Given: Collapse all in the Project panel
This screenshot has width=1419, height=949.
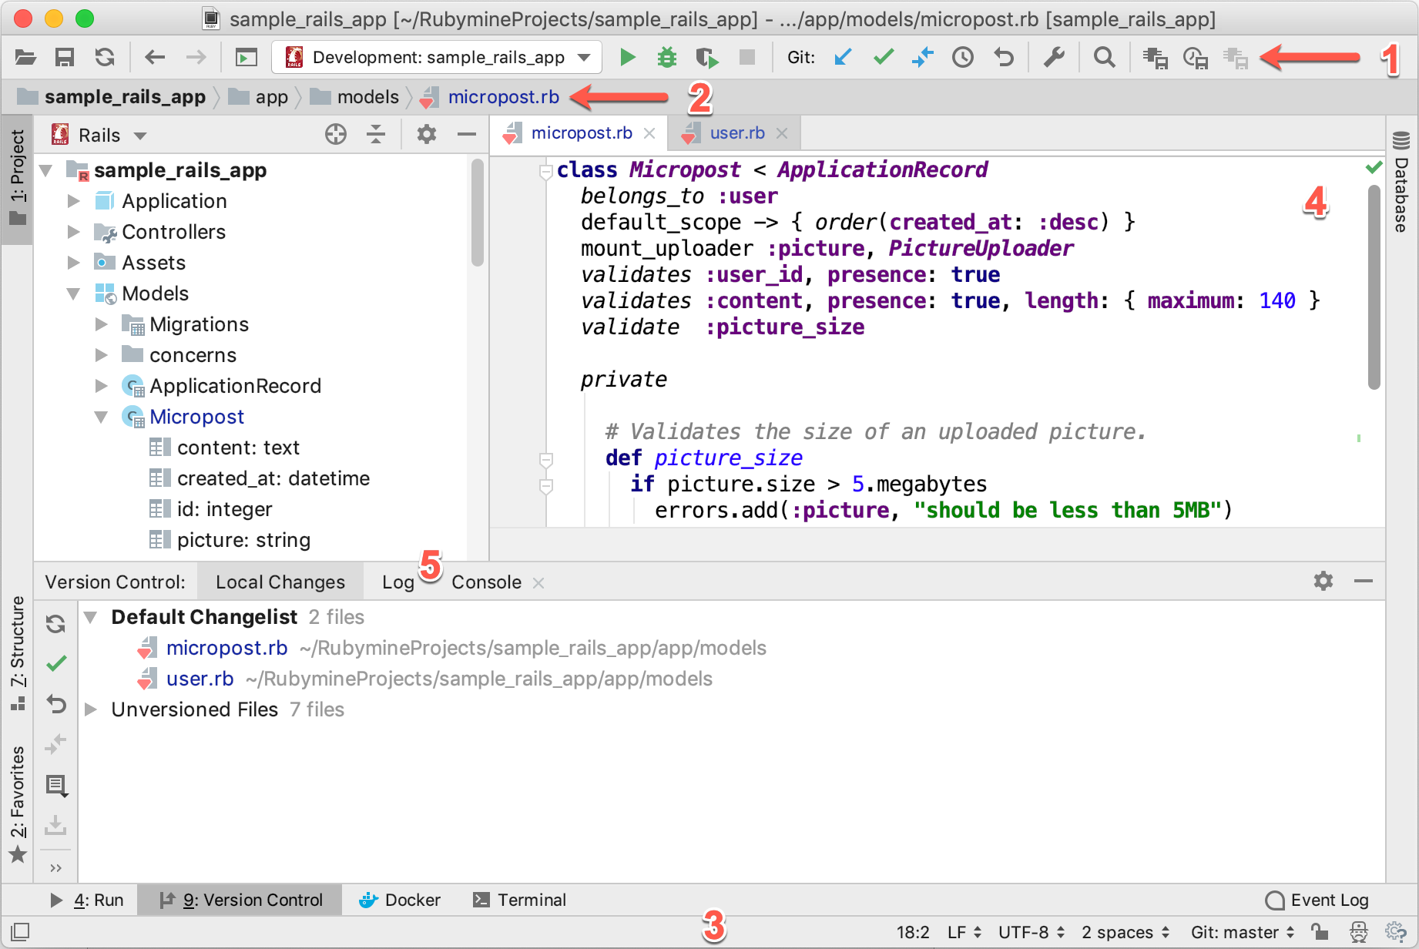Looking at the screenshot, I should pos(376,135).
